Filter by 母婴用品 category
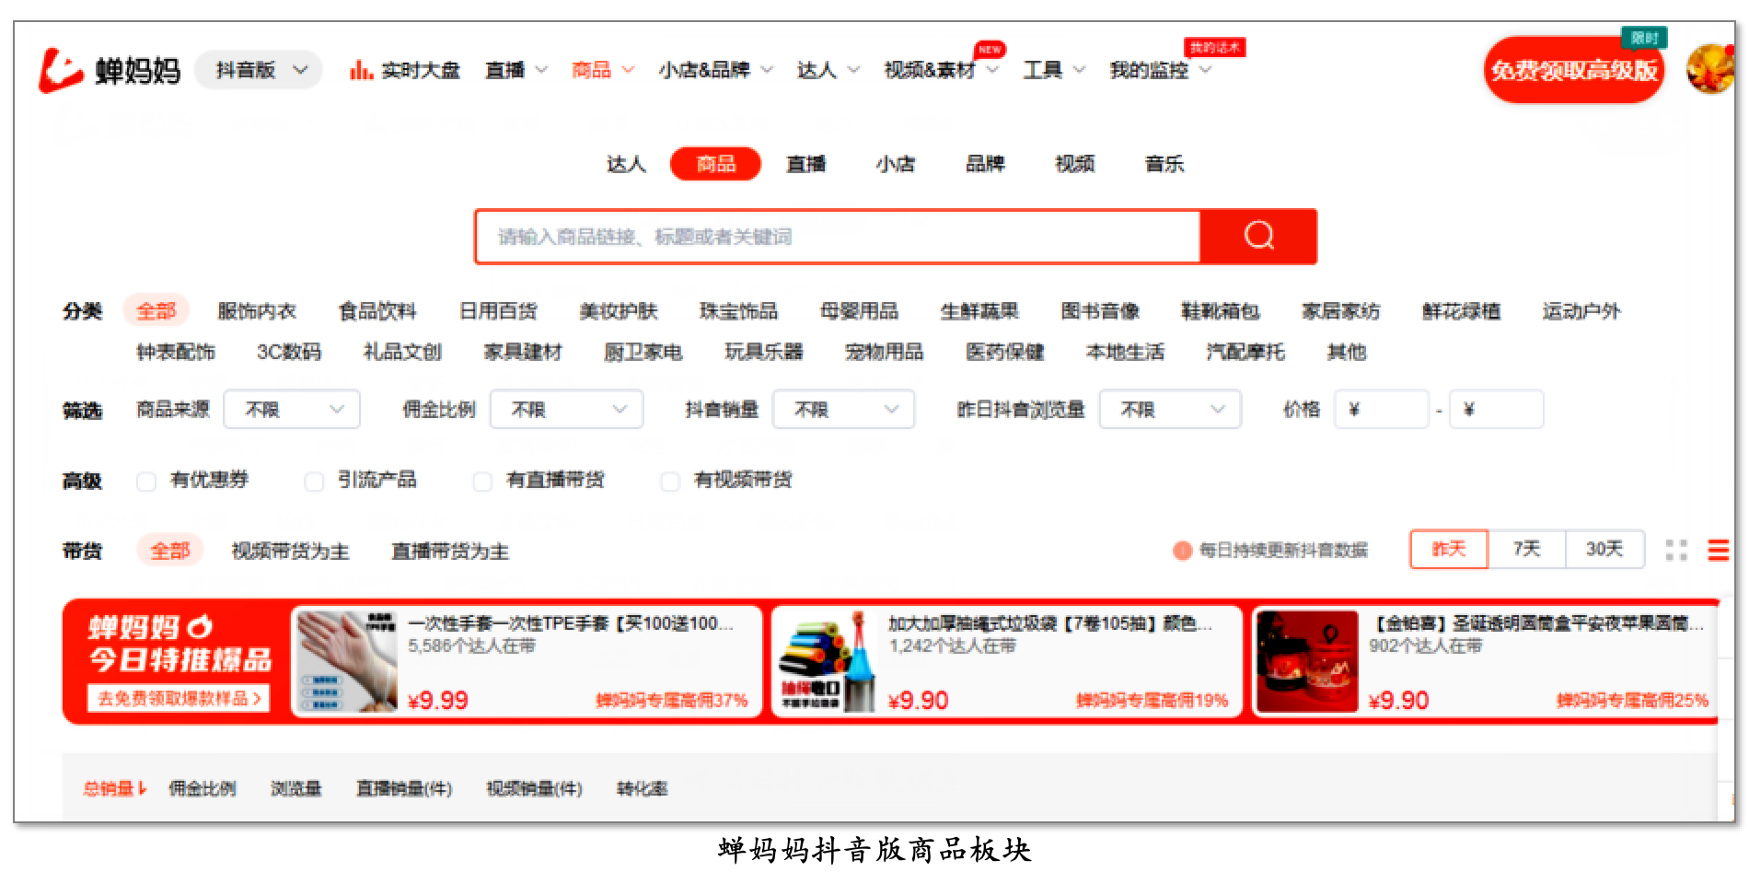Screen dimensions: 1749x884 [859, 311]
